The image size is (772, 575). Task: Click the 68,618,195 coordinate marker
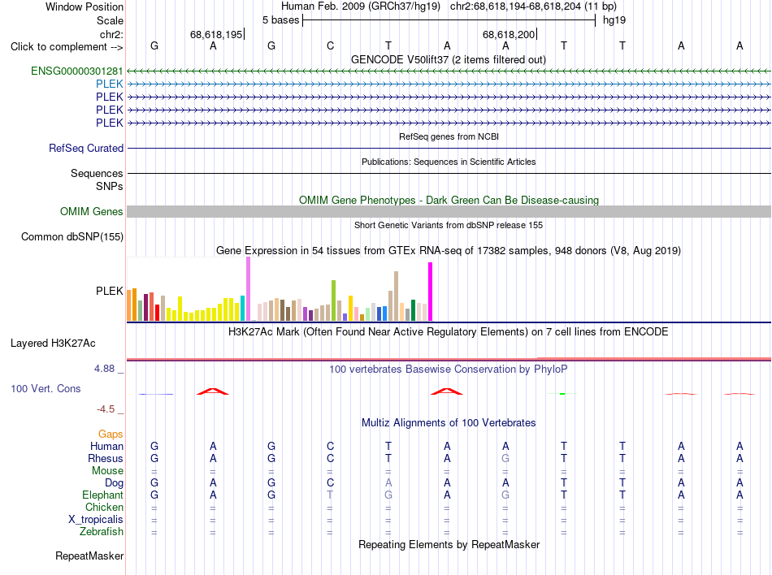tap(216, 34)
